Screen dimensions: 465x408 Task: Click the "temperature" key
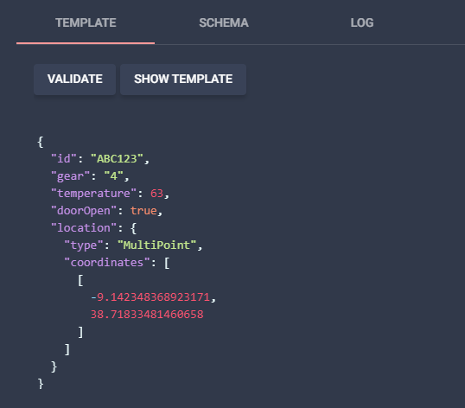[x=93, y=194]
